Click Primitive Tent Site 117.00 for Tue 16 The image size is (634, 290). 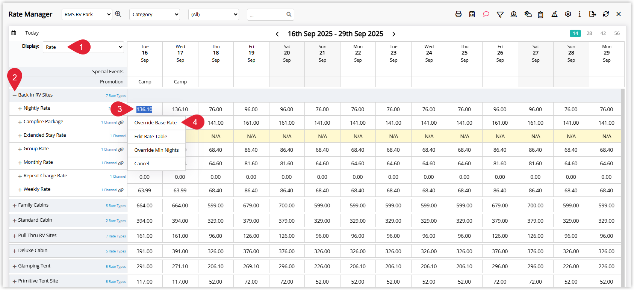coord(145,282)
